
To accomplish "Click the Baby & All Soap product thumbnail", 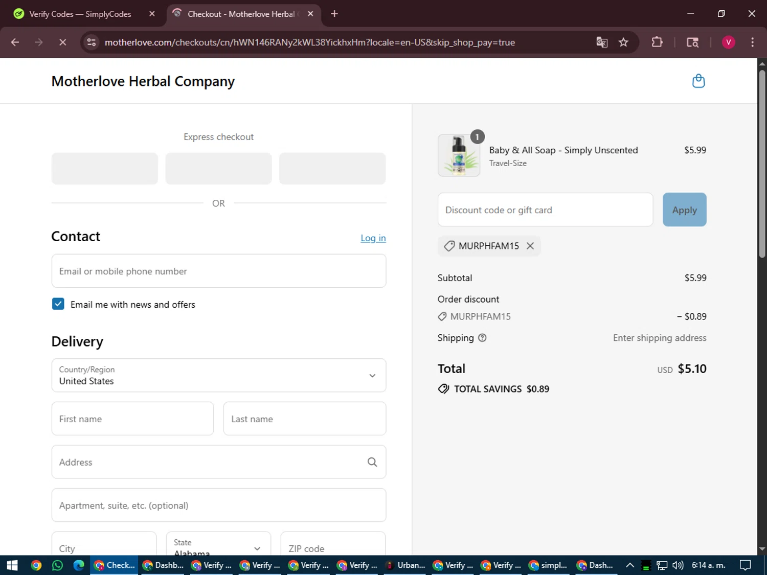I will click(459, 155).
